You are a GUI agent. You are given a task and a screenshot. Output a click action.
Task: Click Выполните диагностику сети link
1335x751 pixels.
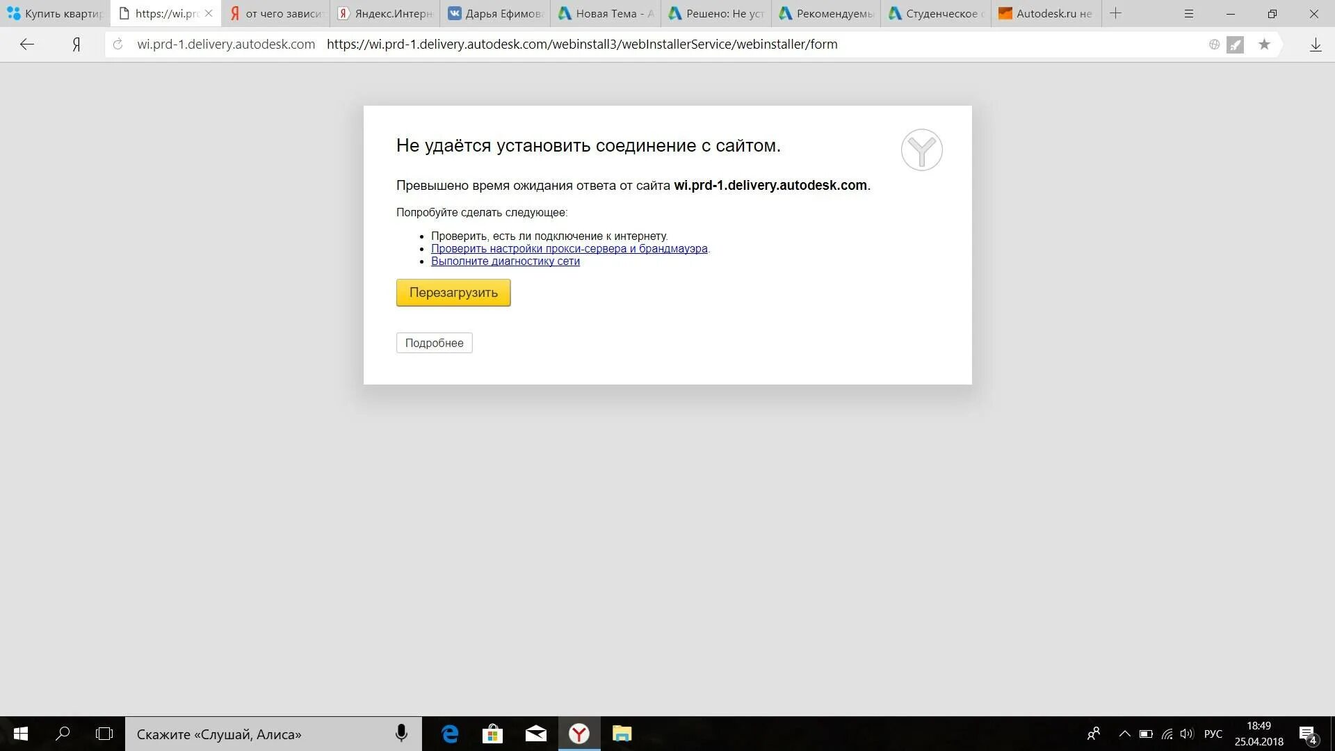tap(505, 261)
